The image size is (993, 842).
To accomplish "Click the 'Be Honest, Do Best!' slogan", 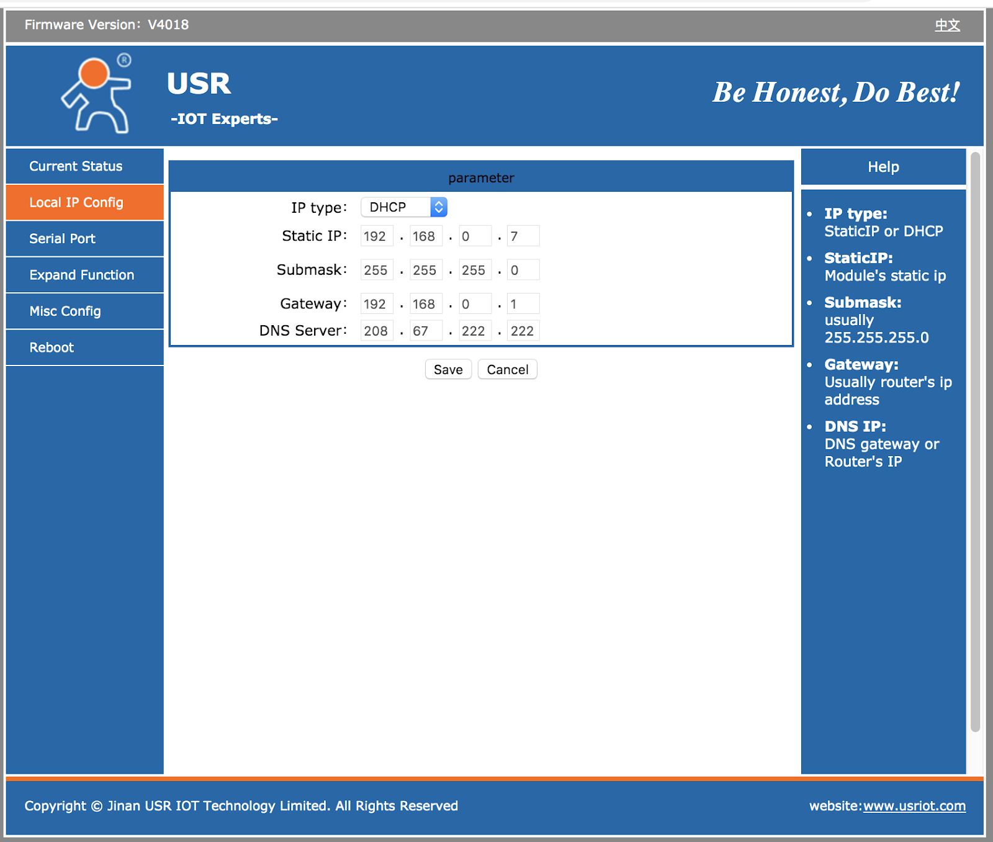I will pos(836,92).
